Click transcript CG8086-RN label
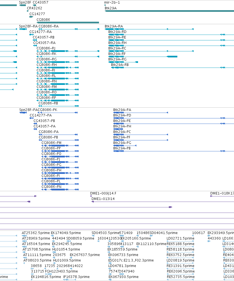This screenshot has width=234, height=281. click(47, 81)
